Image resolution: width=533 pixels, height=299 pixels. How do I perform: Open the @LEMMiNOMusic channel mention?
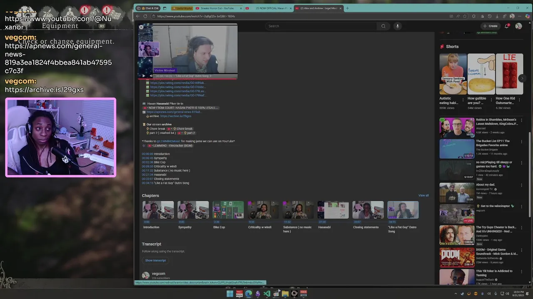pos(168,141)
